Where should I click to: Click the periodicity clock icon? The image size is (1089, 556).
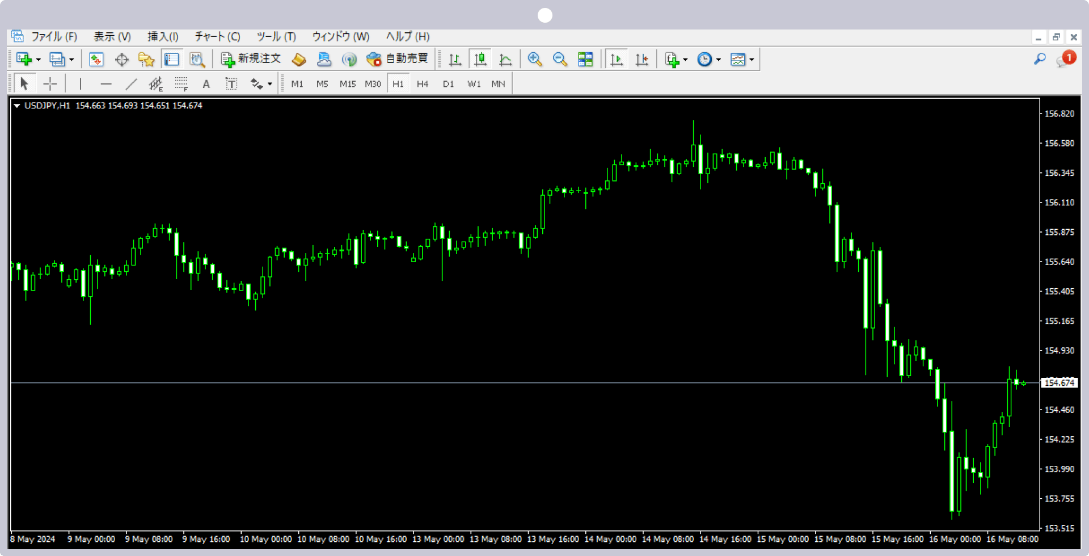704,59
